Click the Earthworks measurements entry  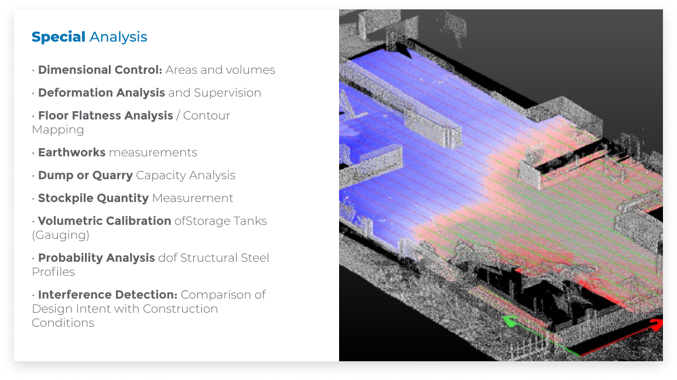point(114,152)
